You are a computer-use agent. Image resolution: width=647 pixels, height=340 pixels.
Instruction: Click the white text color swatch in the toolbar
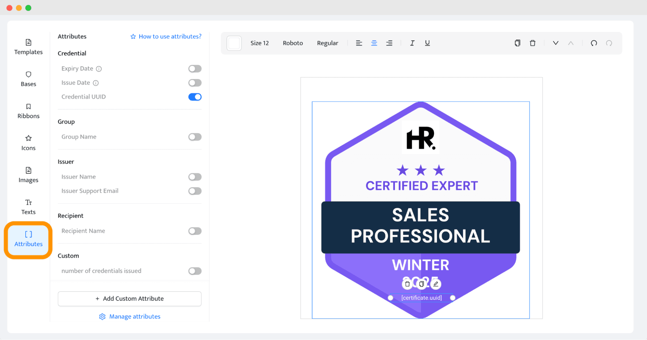point(234,43)
